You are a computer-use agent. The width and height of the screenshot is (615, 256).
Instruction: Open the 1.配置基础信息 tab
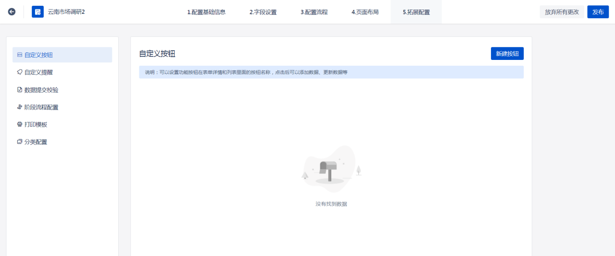coord(206,12)
